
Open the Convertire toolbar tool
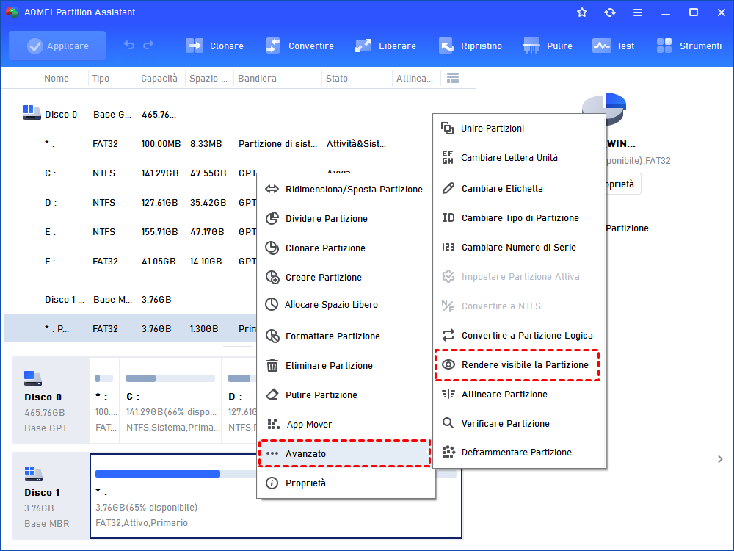tap(299, 46)
